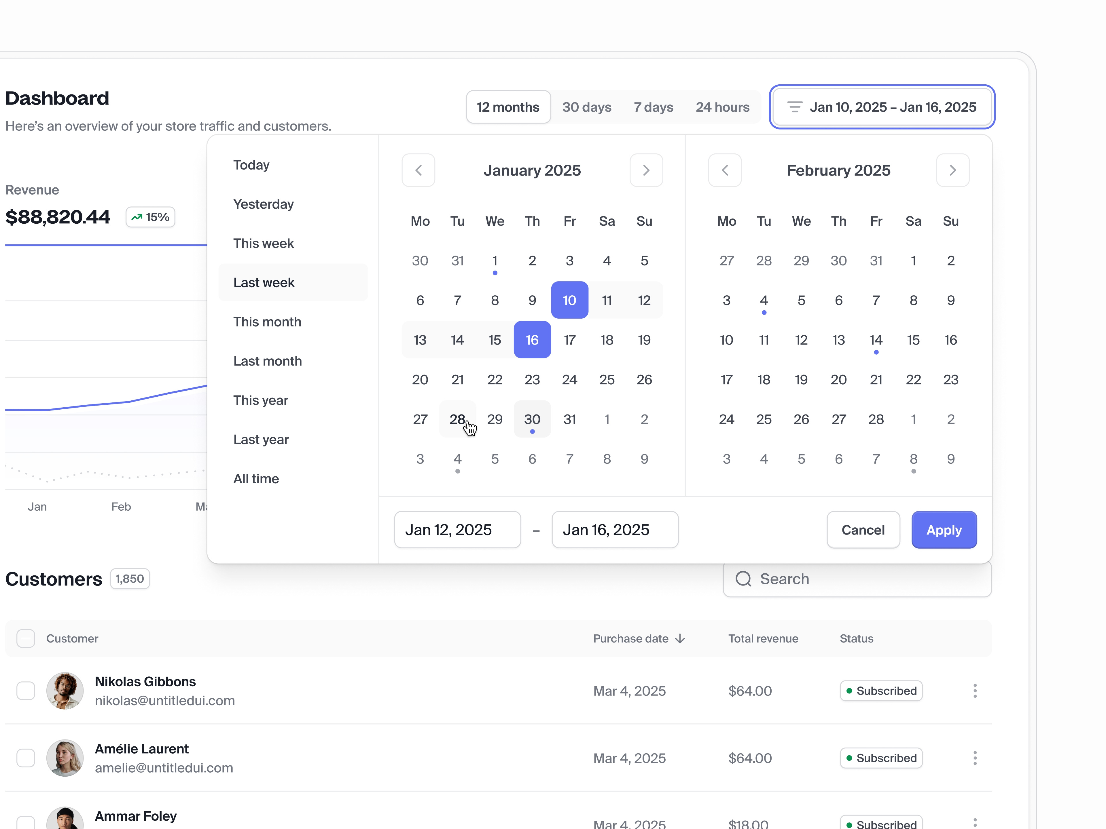Click the Ammar Foley customer name
Screen dimensions: 1106x829
click(x=135, y=816)
